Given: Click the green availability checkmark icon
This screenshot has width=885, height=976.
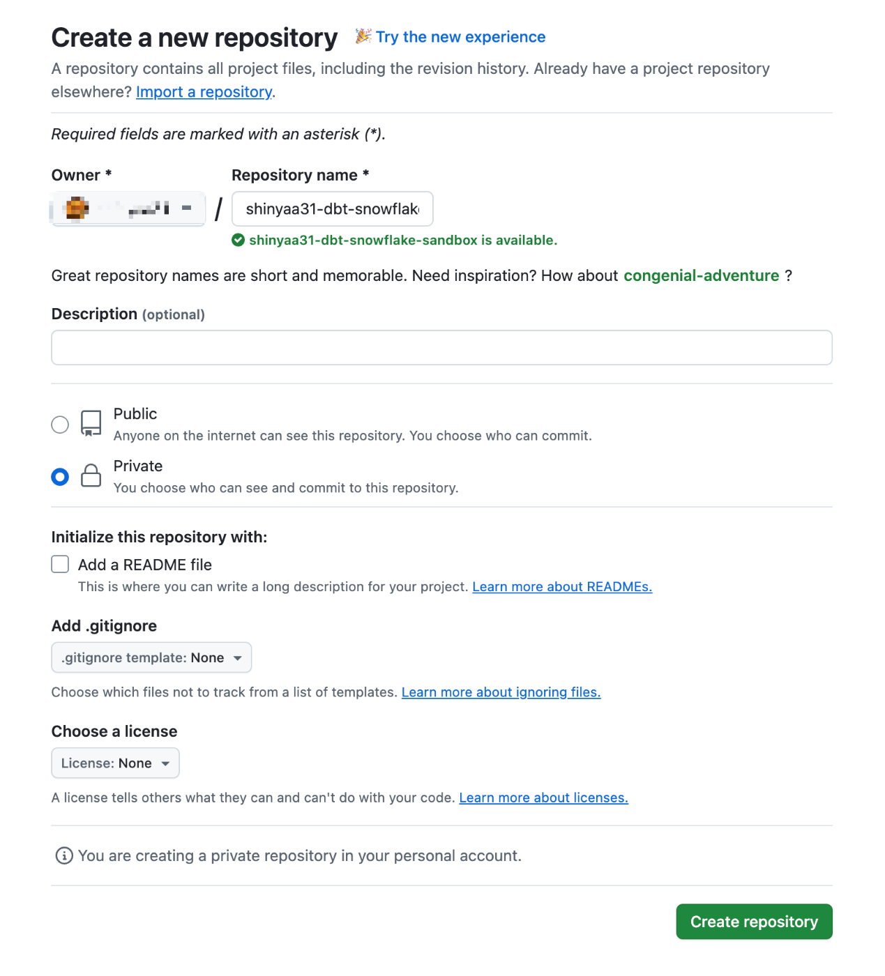Looking at the screenshot, I should (x=239, y=241).
